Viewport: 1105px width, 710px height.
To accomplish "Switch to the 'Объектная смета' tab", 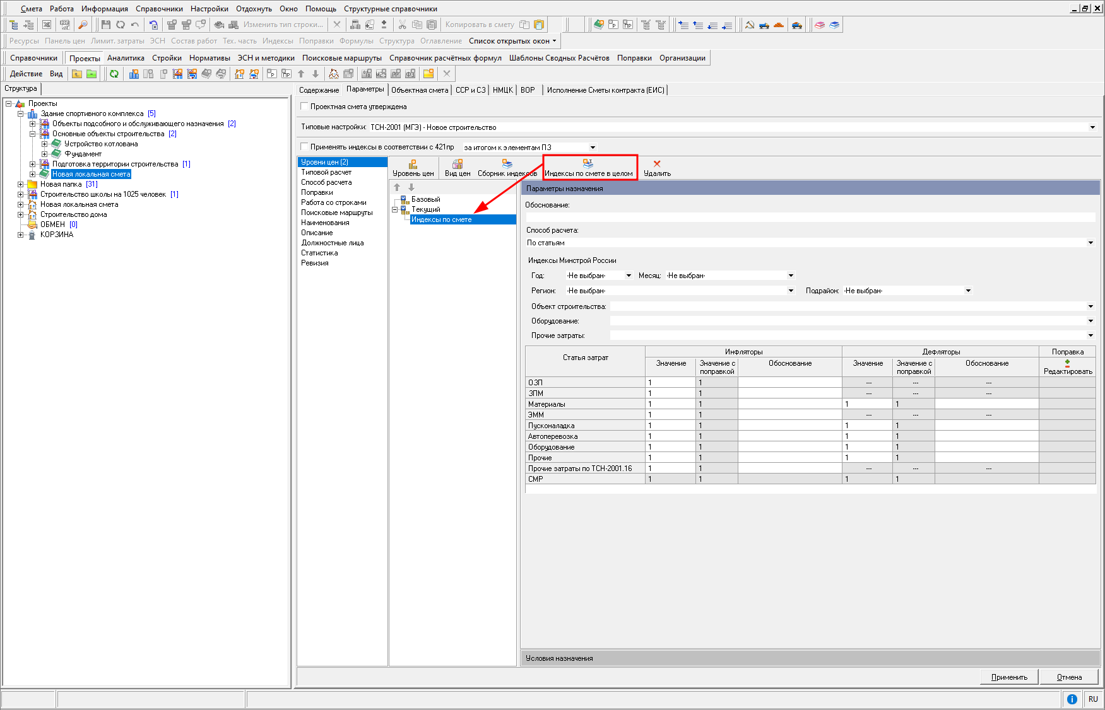I will pyautogui.click(x=419, y=90).
